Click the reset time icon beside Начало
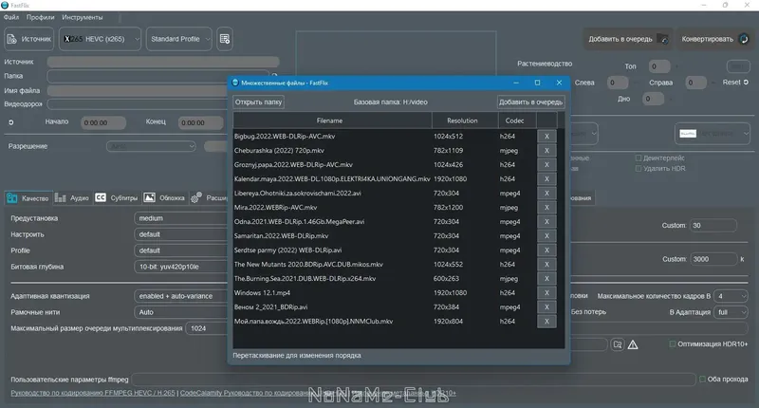The image size is (759, 408). point(10,122)
